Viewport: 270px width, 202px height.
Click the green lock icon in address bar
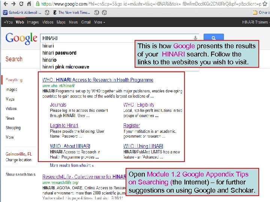point(37,4)
